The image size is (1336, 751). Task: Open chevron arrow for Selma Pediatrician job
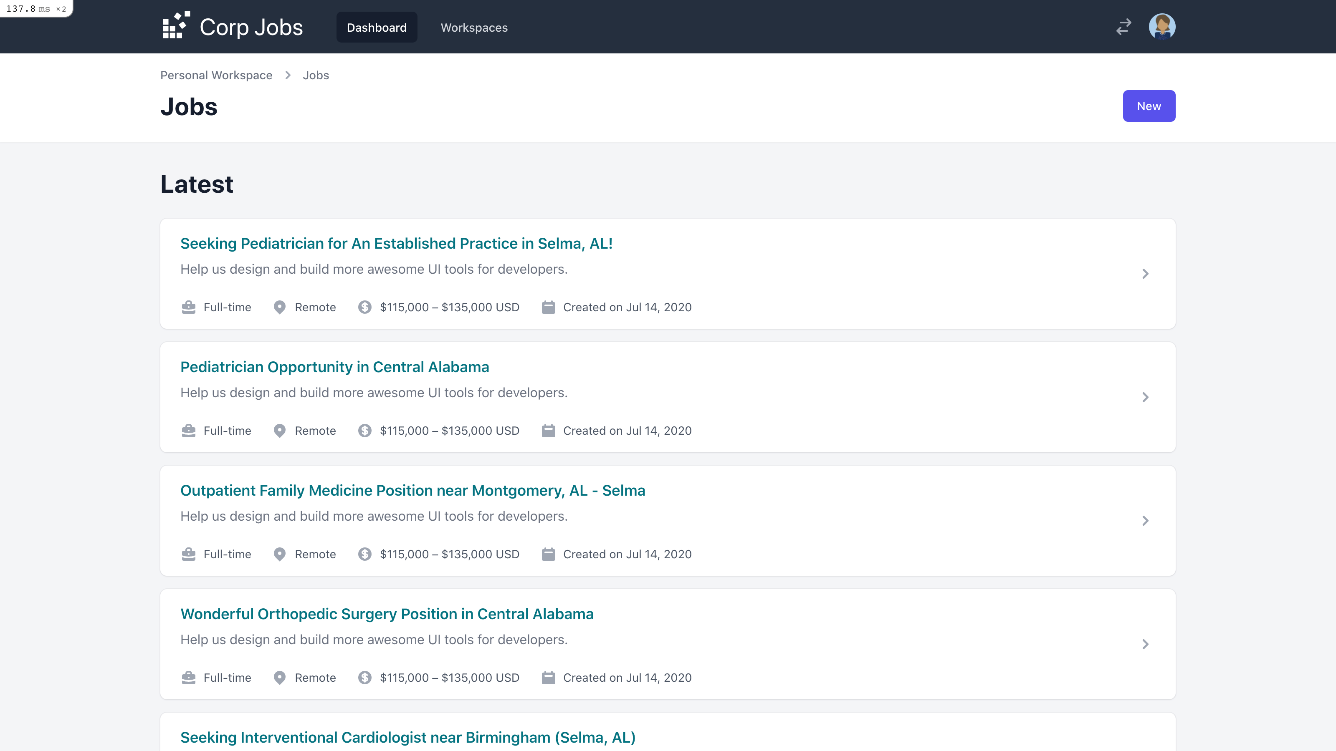point(1145,274)
